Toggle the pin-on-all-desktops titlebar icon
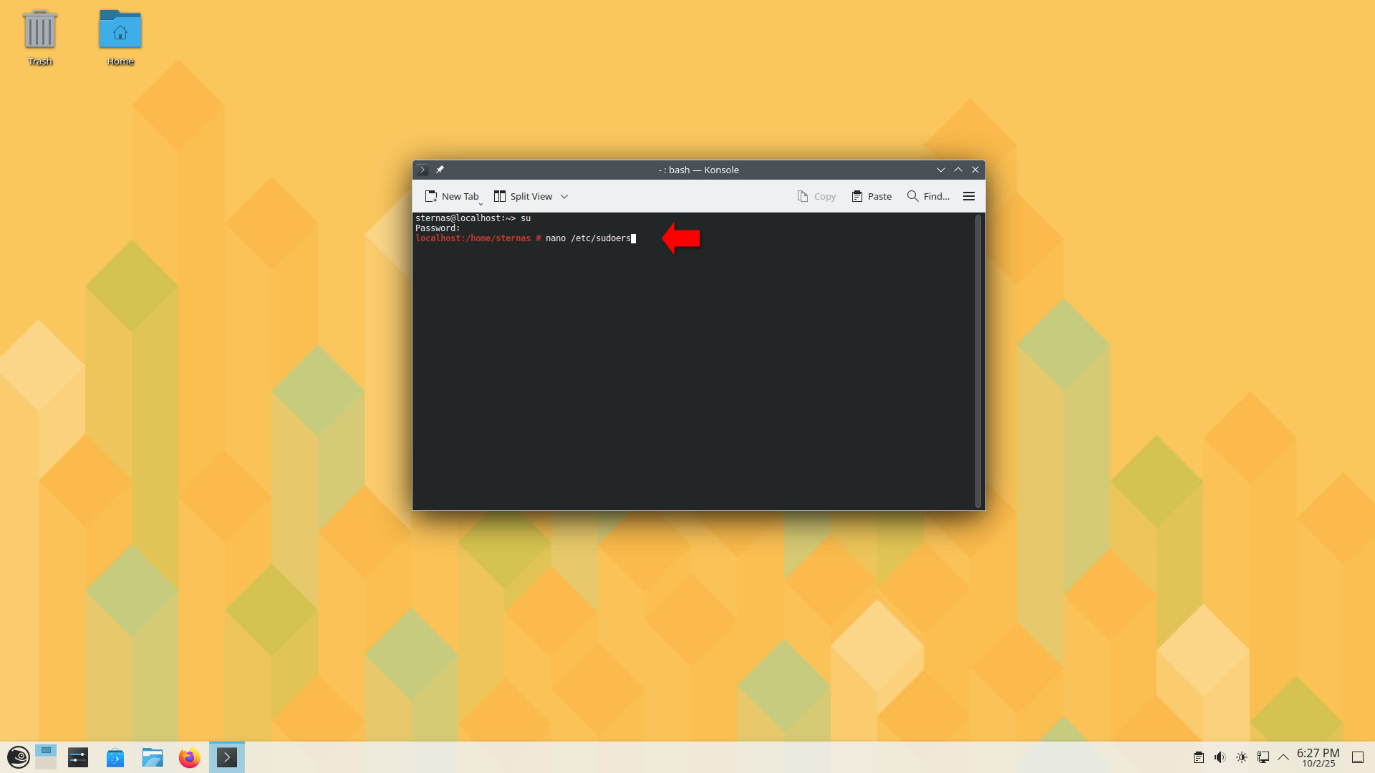The height and width of the screenshot is (773, 1375). pyautogui.click(x=440, y=170)
